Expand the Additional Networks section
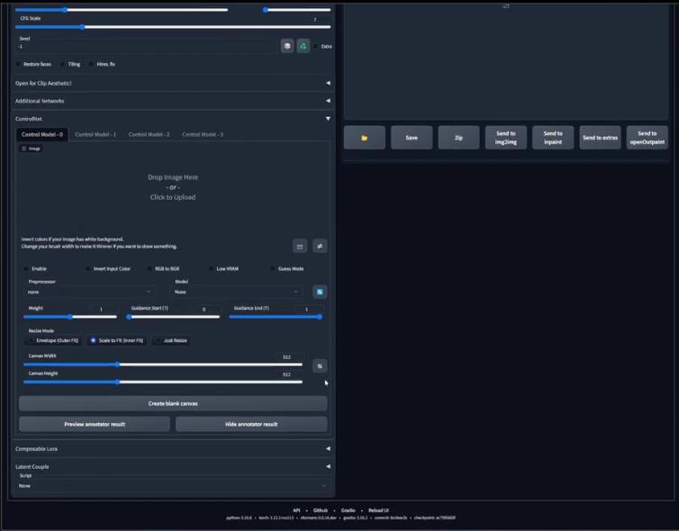 [173, 101]
